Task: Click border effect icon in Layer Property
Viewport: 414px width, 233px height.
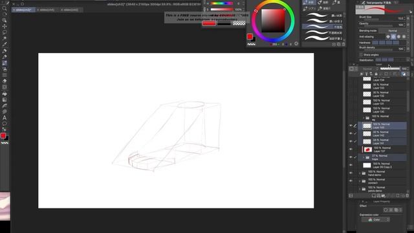Action: coord(386,210)
